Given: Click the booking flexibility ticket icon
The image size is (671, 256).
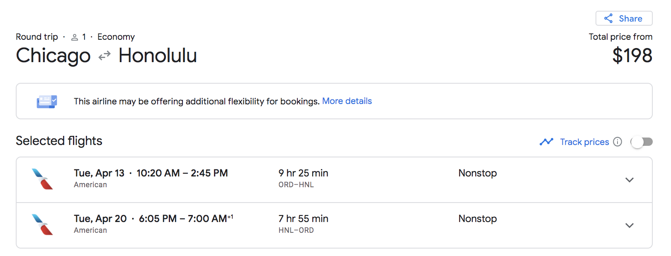Looking at the screenshot, I should coord(47,101).
